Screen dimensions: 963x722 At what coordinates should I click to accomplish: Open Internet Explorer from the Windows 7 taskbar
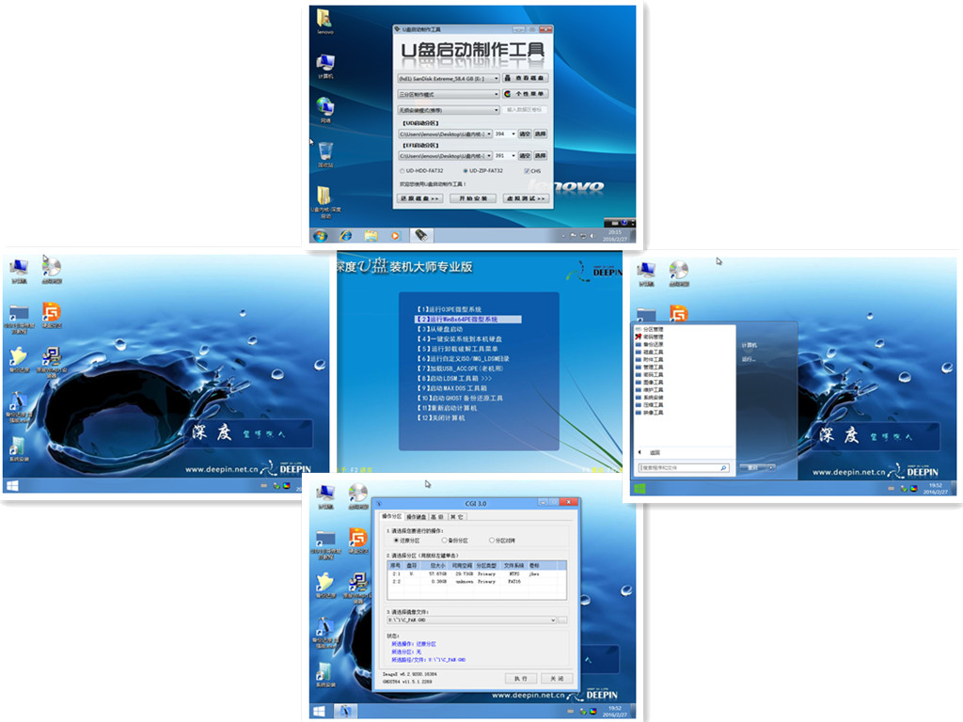click(x=345, y=235)
